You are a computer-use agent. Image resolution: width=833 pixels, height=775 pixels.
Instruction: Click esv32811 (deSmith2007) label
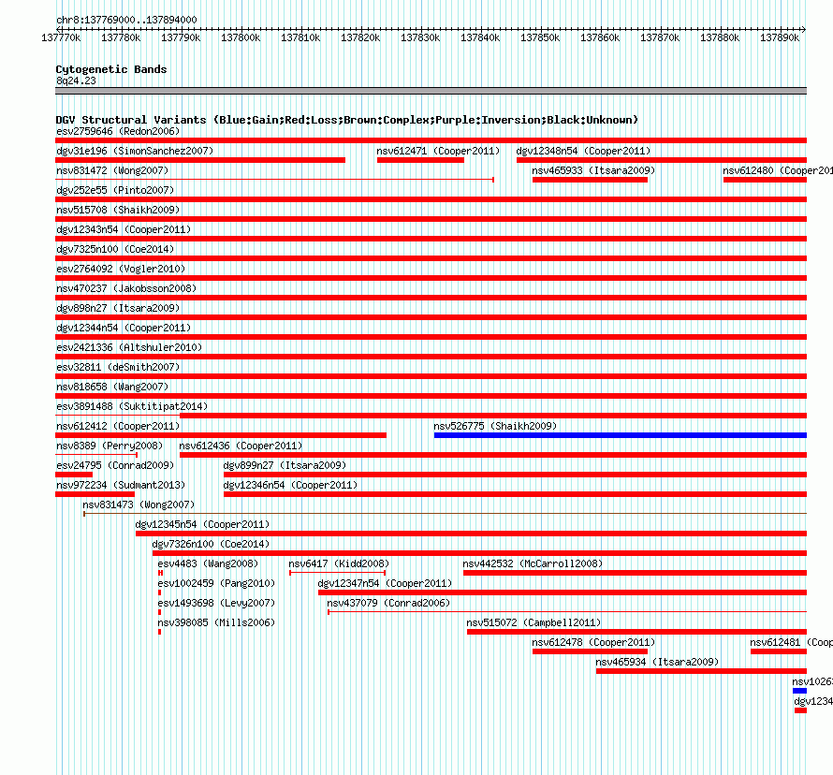[x=118, y=367]
